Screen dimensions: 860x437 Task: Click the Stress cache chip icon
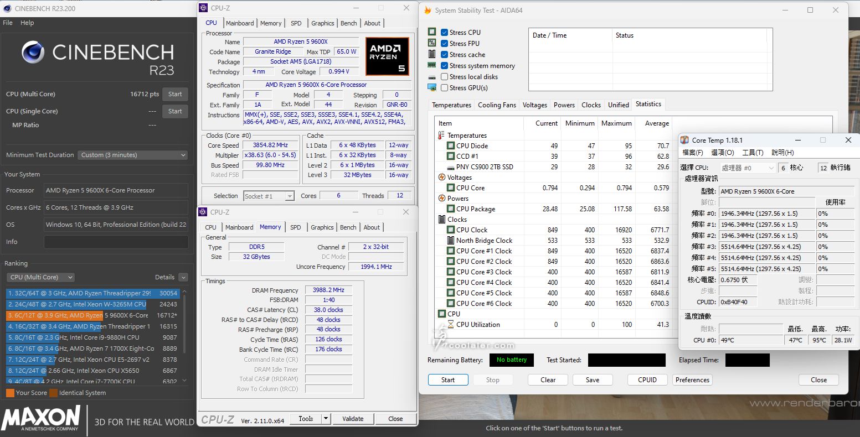pyautogui.click(x=432, y=54)
